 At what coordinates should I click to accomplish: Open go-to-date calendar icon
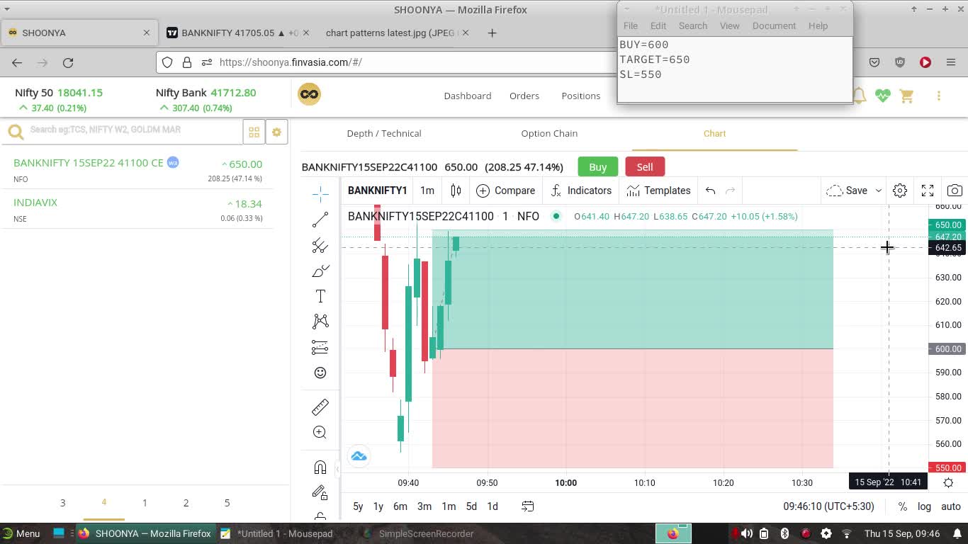[528, 506]
